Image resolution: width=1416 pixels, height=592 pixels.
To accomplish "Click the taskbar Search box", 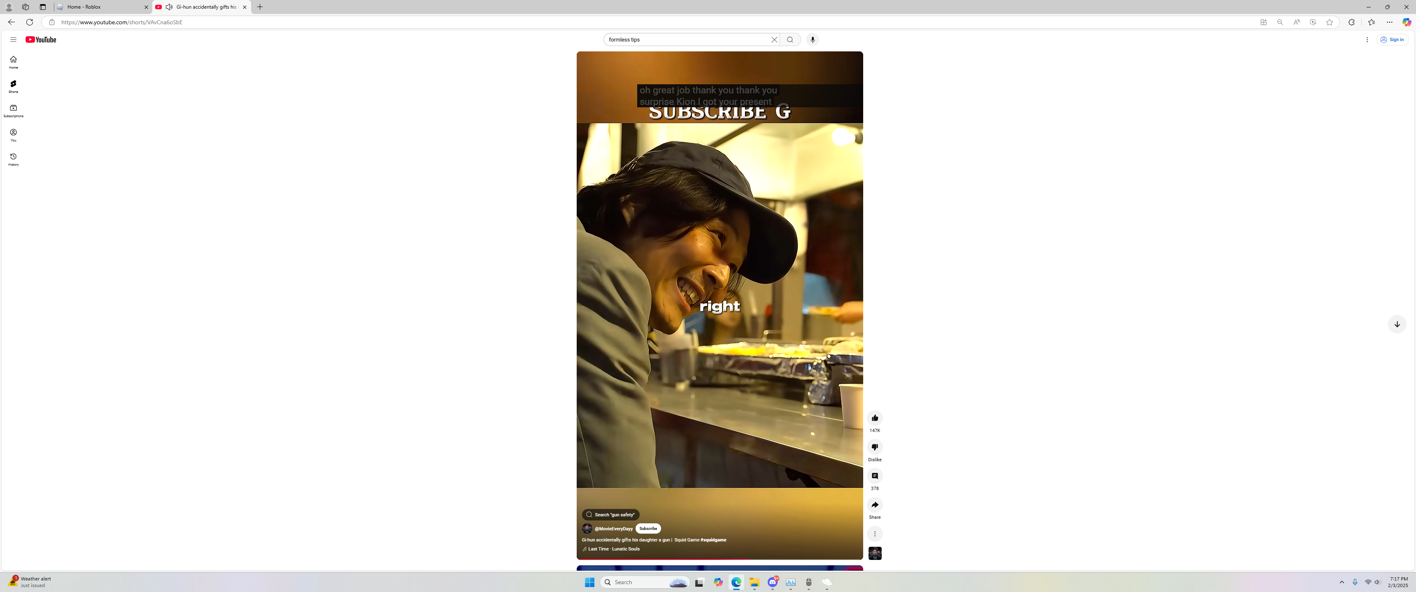I will tap(645, 582).
